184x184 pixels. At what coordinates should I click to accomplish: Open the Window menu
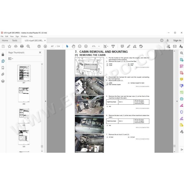coord(24,36)
